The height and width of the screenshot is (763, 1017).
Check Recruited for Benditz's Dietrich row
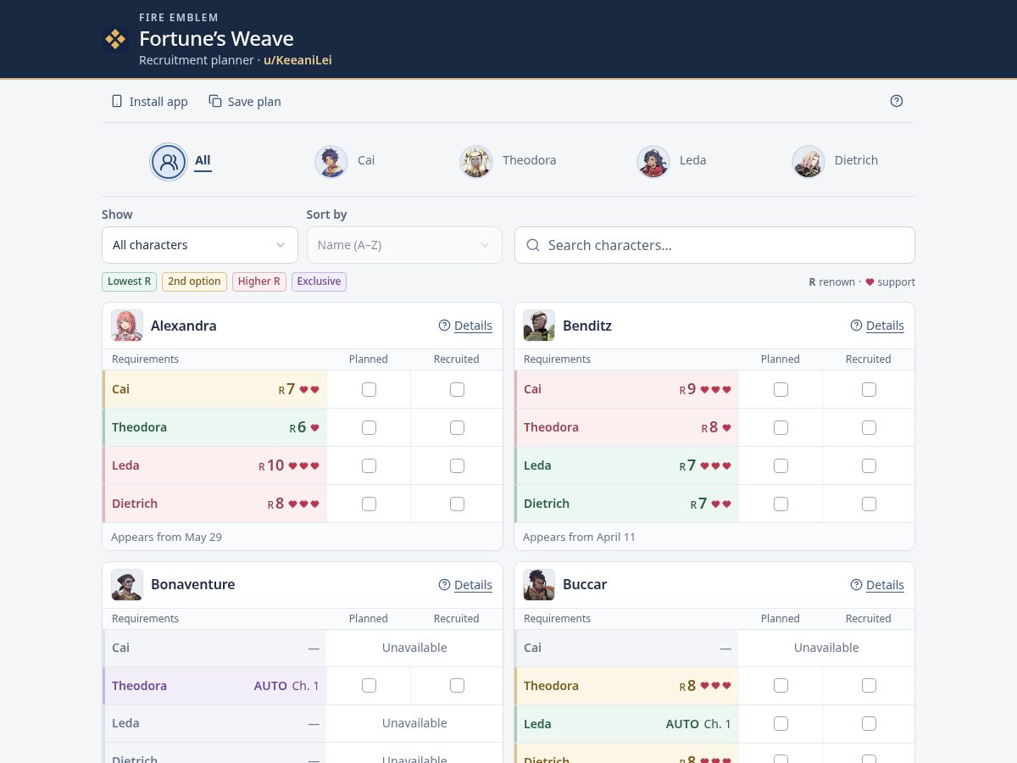point(869,504)
